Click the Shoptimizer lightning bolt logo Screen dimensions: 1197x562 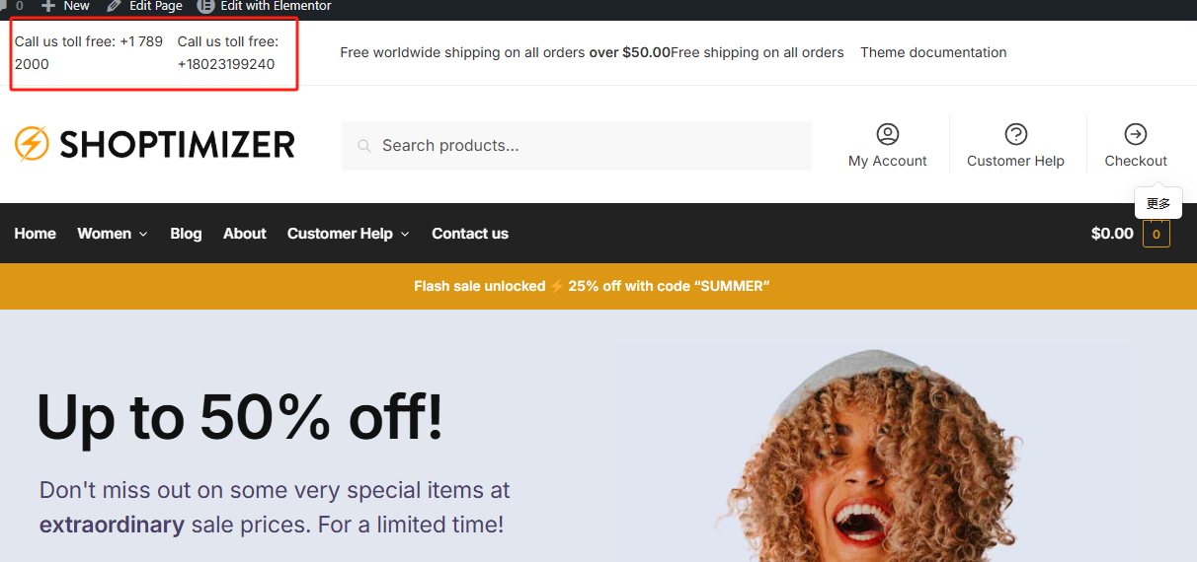pos(32,144)
